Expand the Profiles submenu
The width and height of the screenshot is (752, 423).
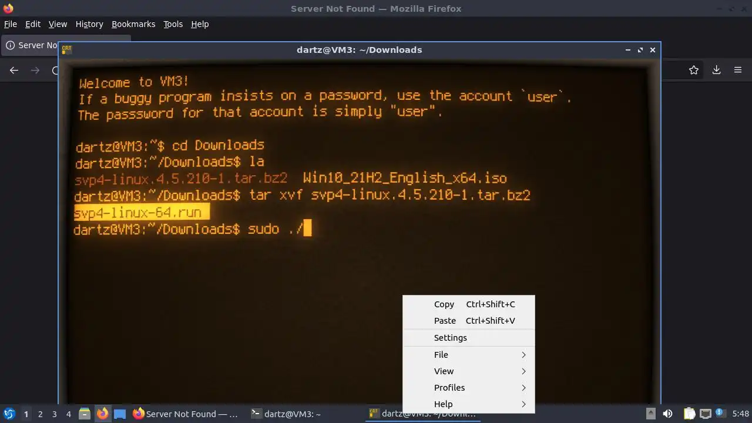468,388
